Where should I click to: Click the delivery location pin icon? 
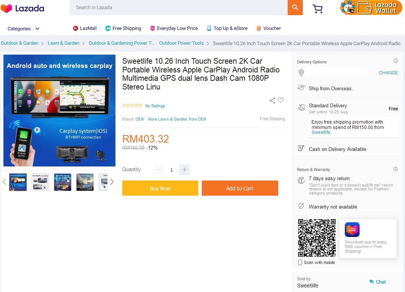[301, 73]
